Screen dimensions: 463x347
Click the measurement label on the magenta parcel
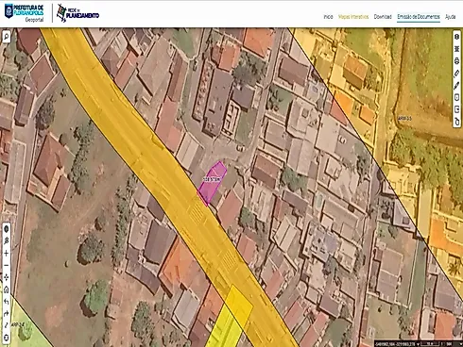[x=212, y=179]
